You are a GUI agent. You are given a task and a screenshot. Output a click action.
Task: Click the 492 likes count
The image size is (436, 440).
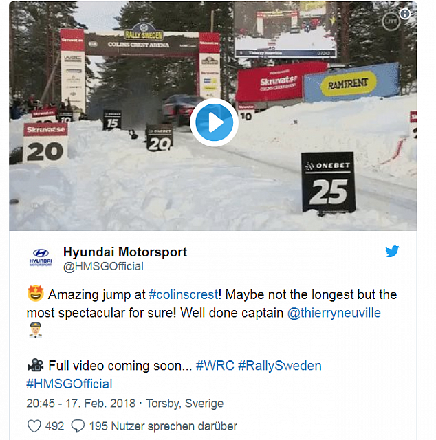54,426
